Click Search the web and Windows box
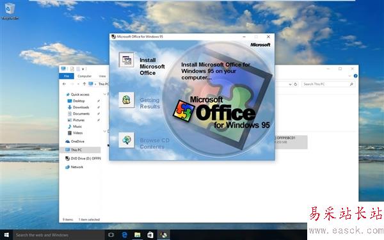 [x=59, y=235]
